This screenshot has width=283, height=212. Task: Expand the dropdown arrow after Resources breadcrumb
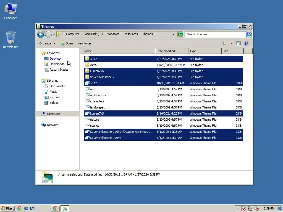[140, 34]
